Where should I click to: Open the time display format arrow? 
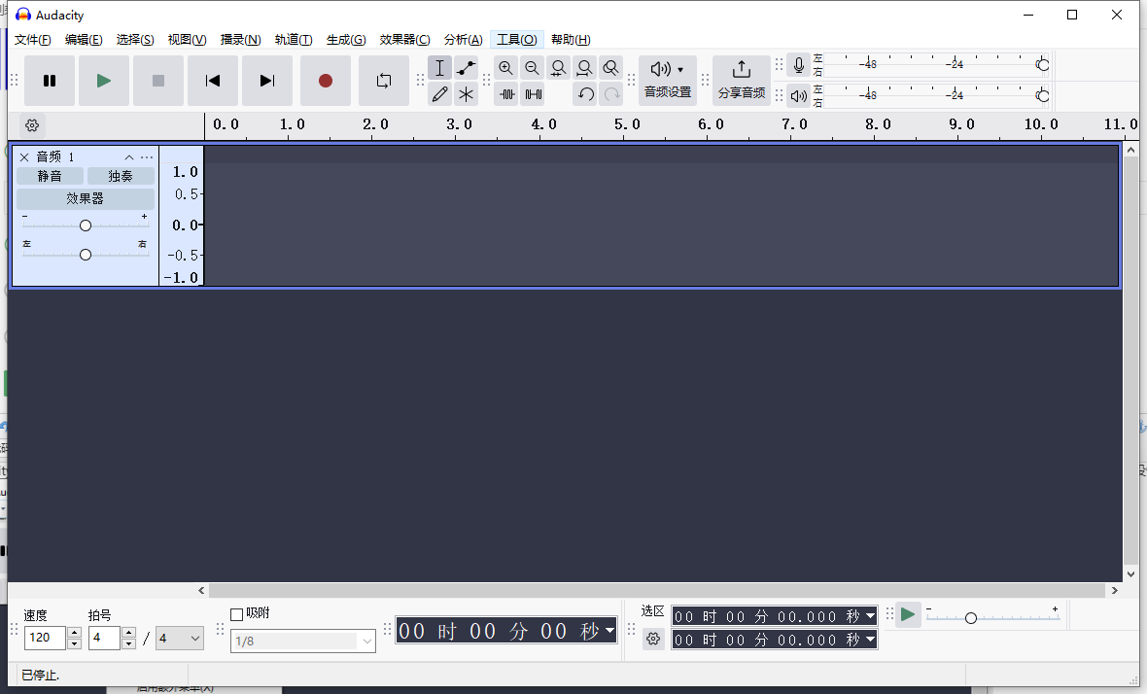(609, 630)
